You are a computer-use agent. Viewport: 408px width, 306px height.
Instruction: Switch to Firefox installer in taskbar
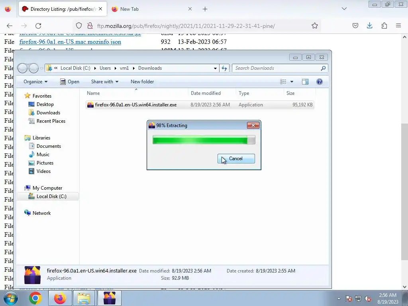click(110, 298)
